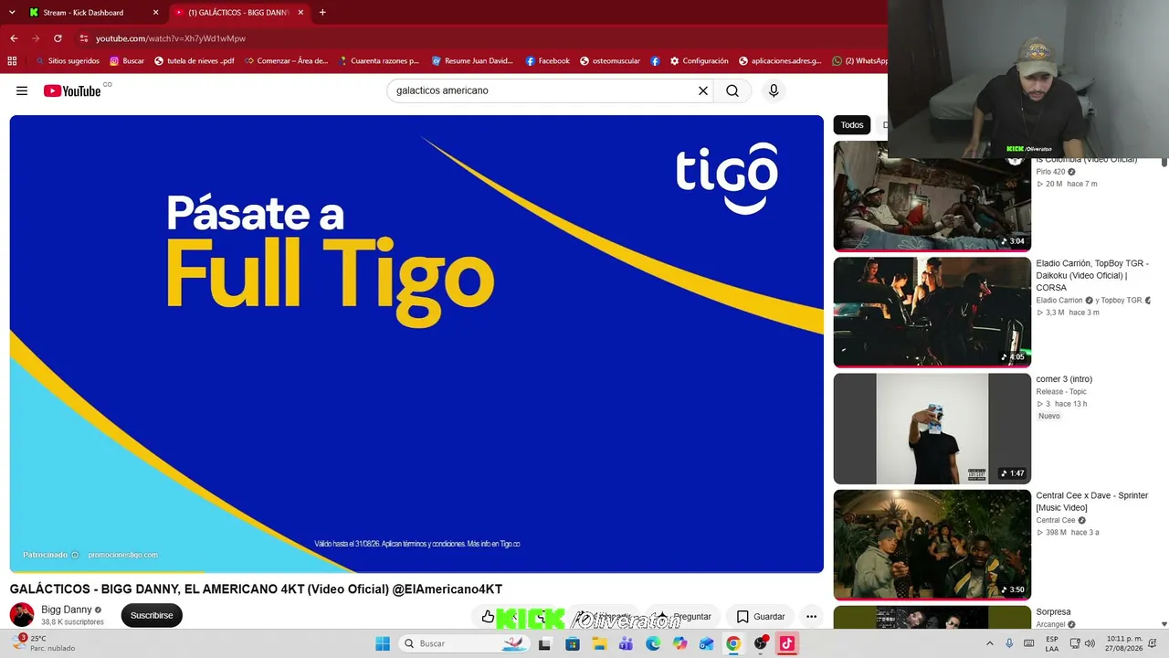Open the corner 3 (intro) title

1064,379
